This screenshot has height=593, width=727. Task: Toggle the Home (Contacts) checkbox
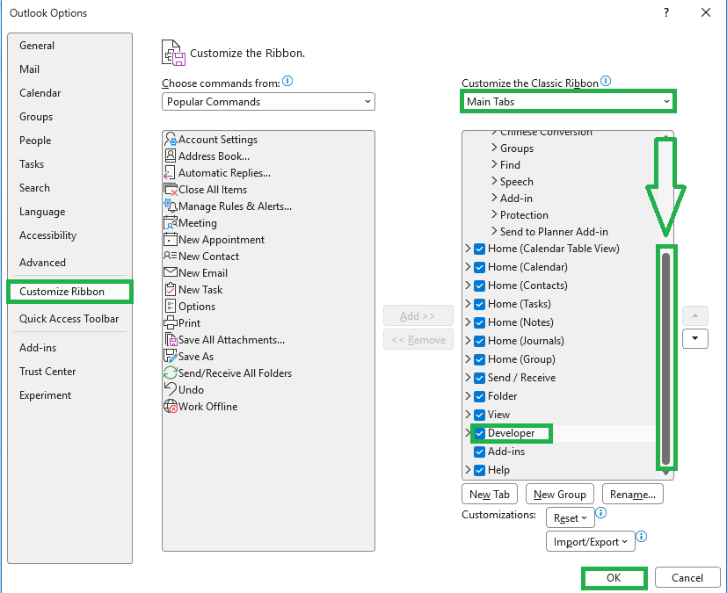pyautogui.click(x=480, y=286)
